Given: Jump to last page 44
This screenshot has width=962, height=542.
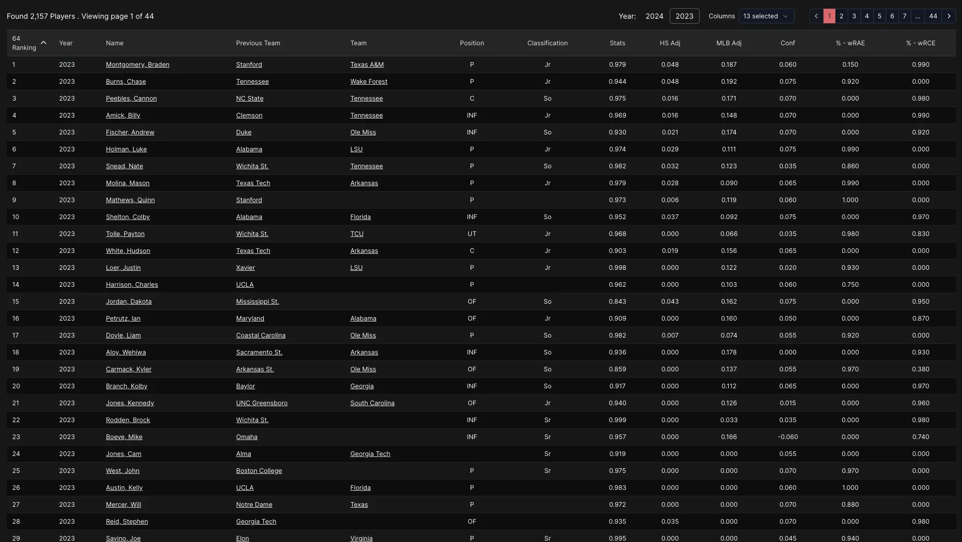Looking at the screenshot, I should click(x=933, y=16).
